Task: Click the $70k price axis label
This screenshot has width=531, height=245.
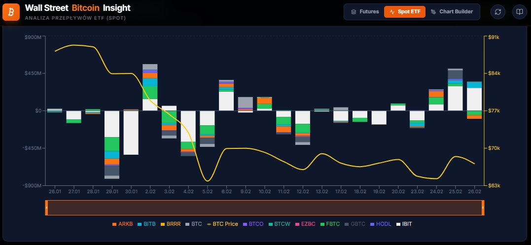Action: coord(494,148)
